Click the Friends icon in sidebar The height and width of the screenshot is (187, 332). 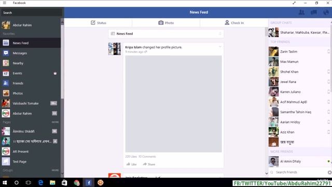coord(6,83)
